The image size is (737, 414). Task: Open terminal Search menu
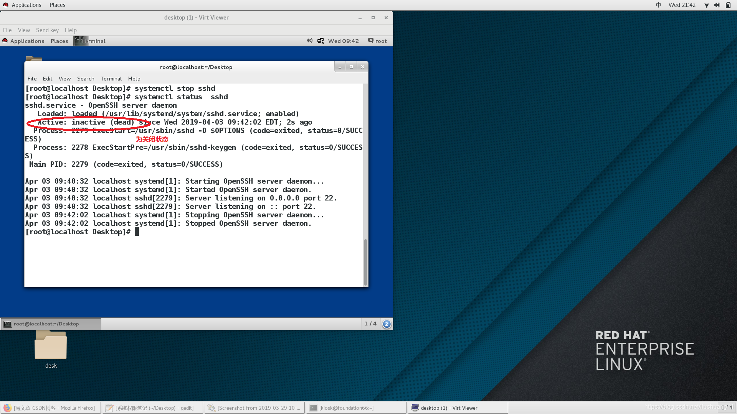tap(86, 79)
